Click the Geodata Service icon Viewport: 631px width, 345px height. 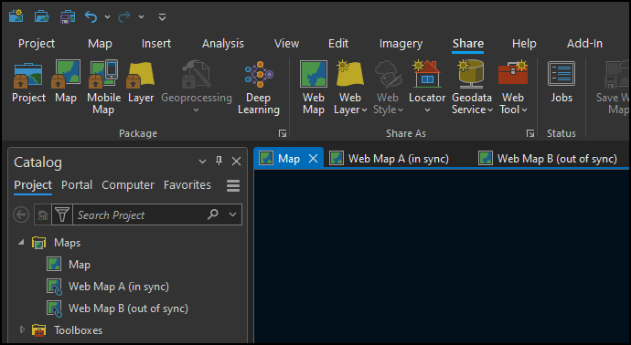click(x=471, y=74)
